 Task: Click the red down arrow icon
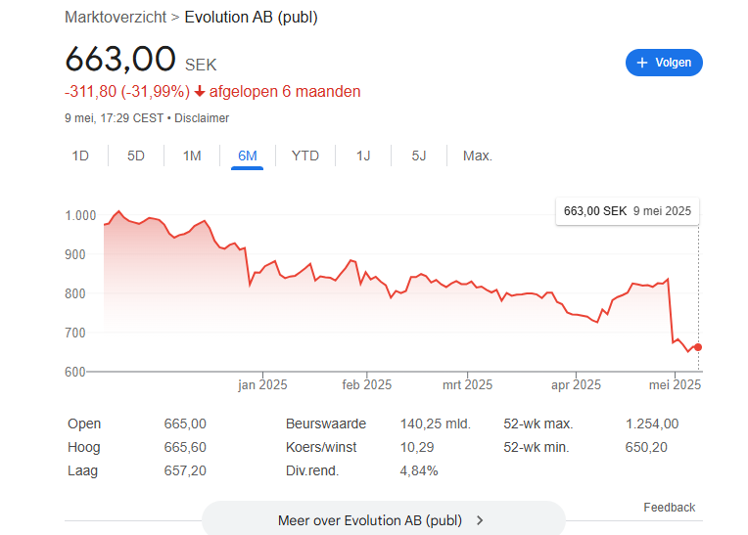pos(200,92)
